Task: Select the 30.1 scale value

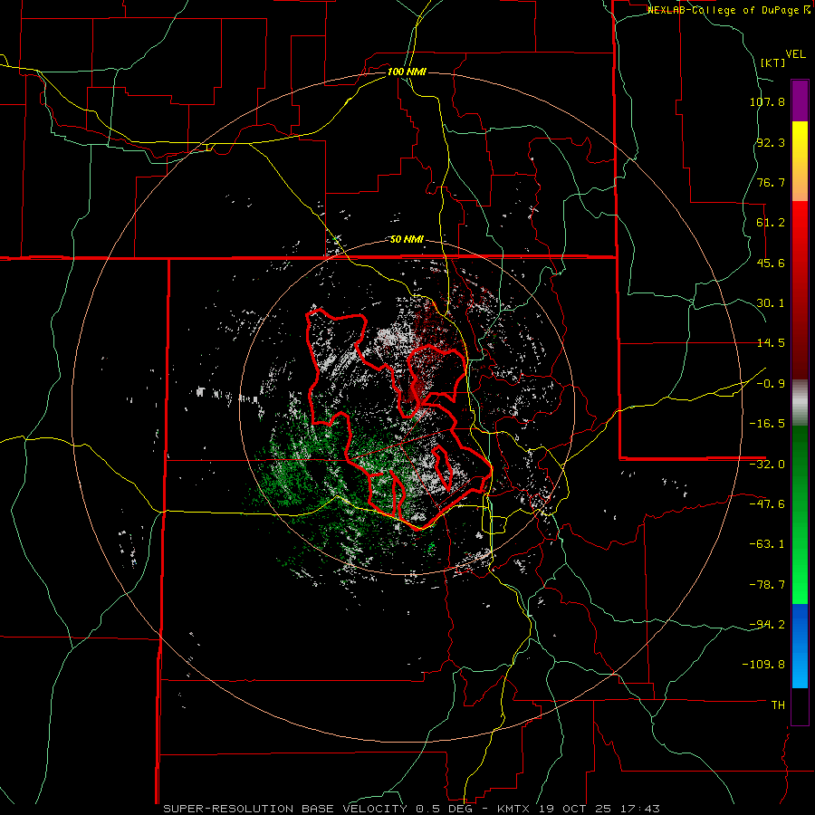Action: click(771, 303)
